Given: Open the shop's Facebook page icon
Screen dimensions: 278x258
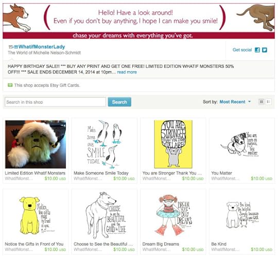Looking at the screenshot, I should pyautogui.click(x=257, y=50).
